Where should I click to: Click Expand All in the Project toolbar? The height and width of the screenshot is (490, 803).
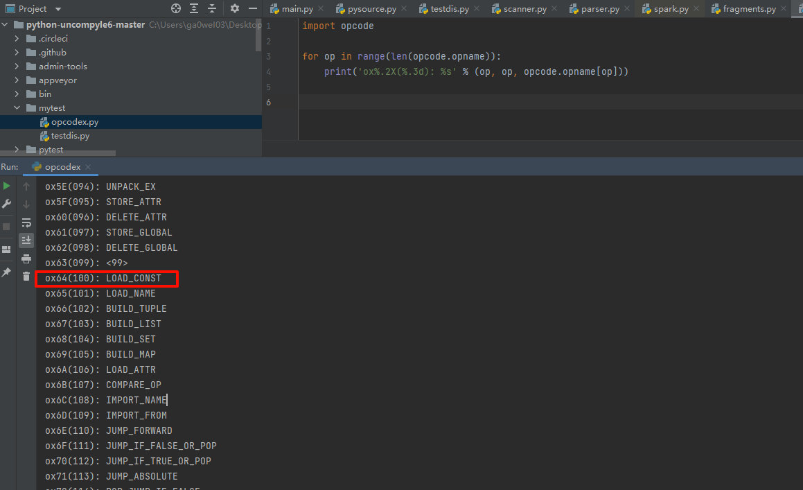[x=194, y=8]
